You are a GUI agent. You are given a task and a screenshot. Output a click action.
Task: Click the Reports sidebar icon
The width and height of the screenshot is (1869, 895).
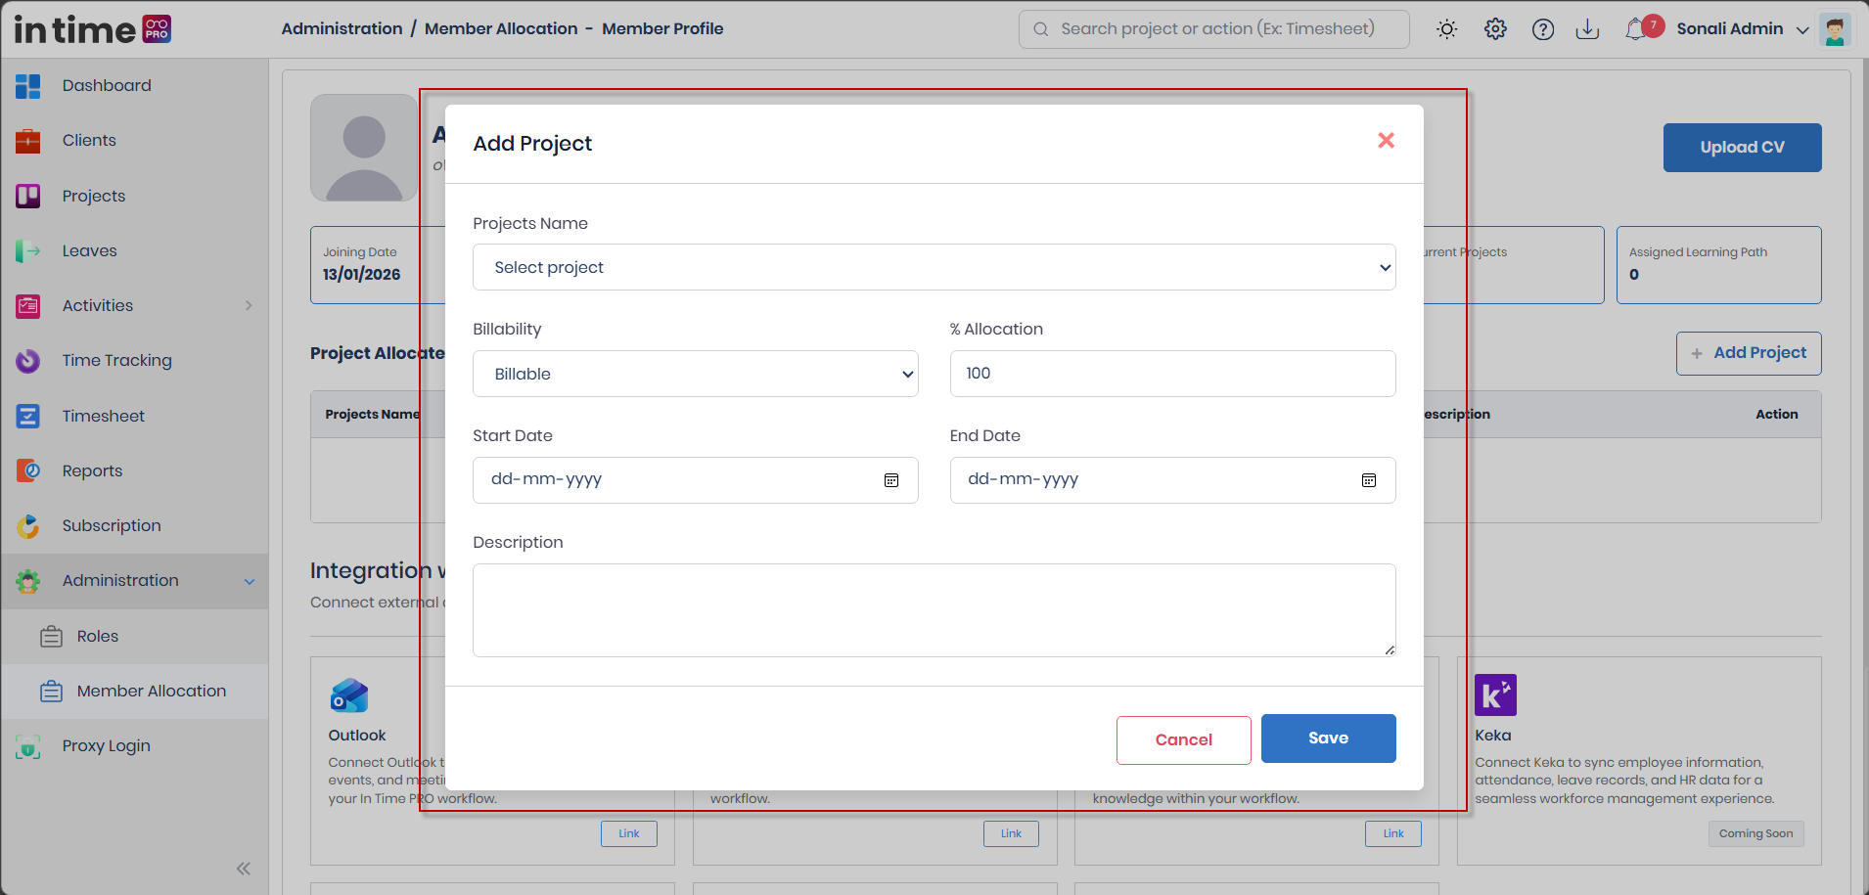click(28, 470)
